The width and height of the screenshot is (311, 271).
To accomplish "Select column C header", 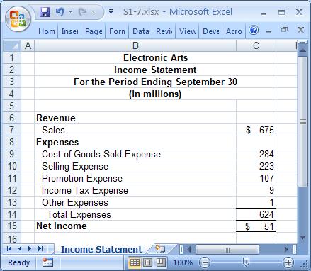I will [x=256, y=45].
